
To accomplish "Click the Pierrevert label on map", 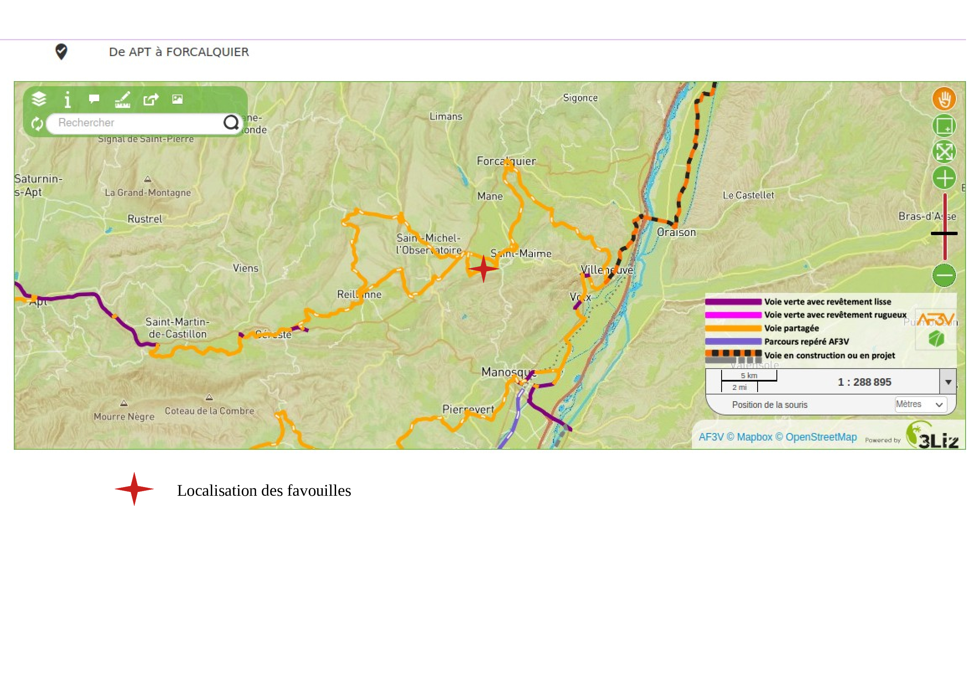I will click(468, 410).
